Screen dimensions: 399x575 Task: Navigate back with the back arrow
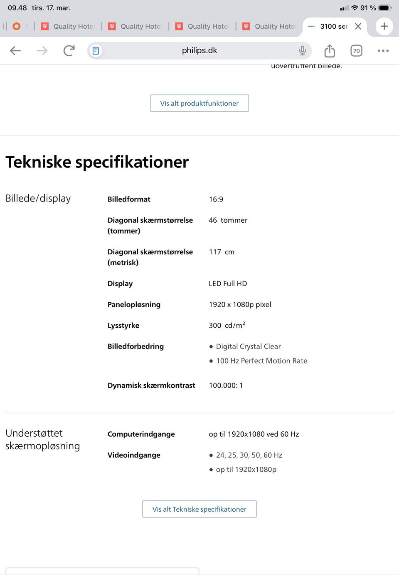coord(15,50)
